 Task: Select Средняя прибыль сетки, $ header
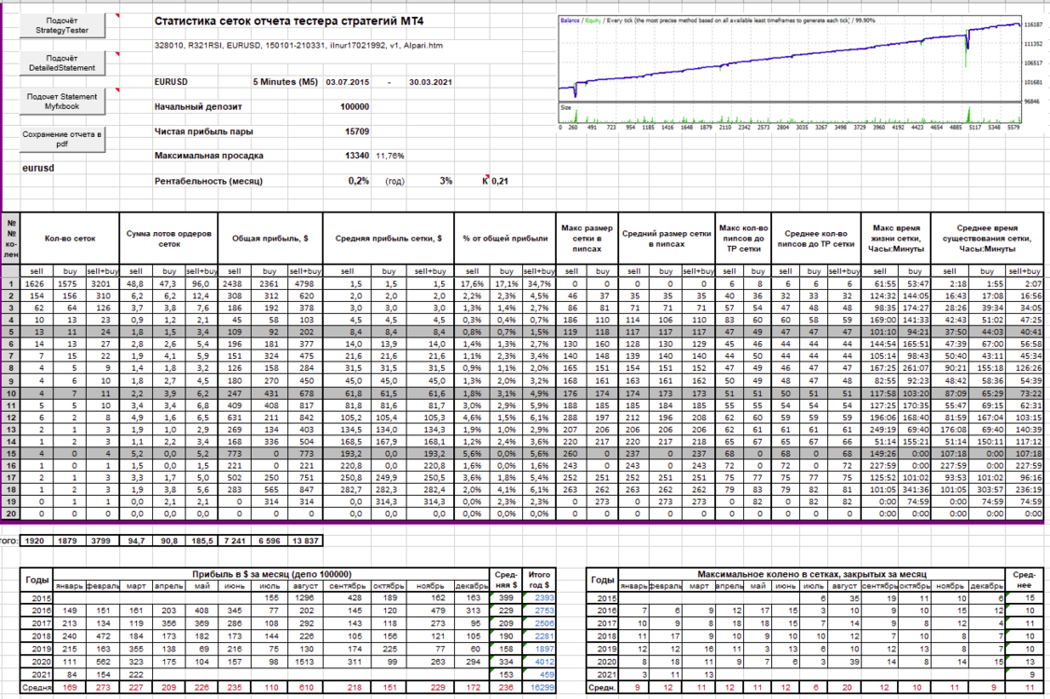[389, 239]
